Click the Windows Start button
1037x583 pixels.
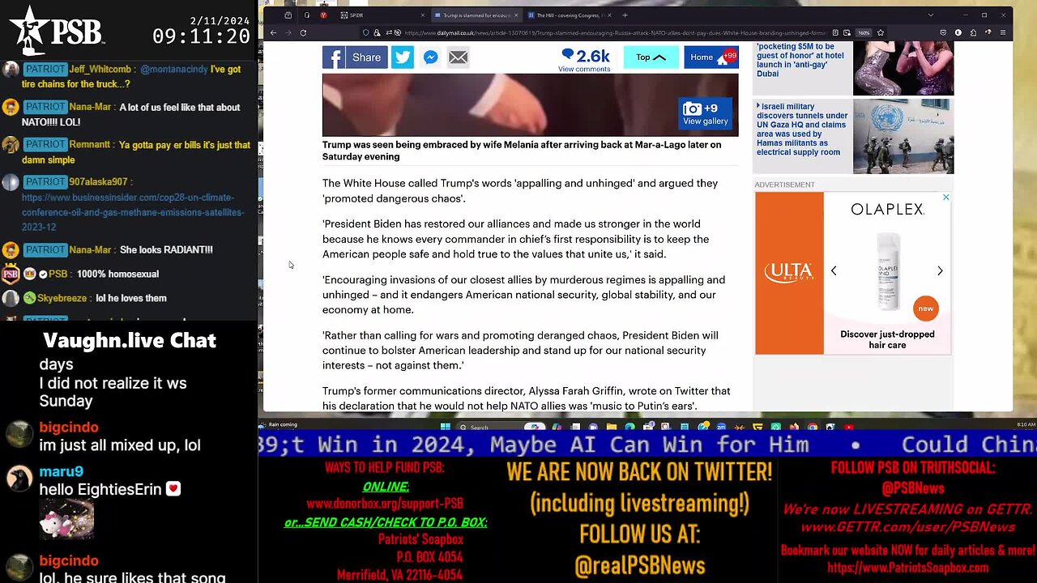[445, 426]
